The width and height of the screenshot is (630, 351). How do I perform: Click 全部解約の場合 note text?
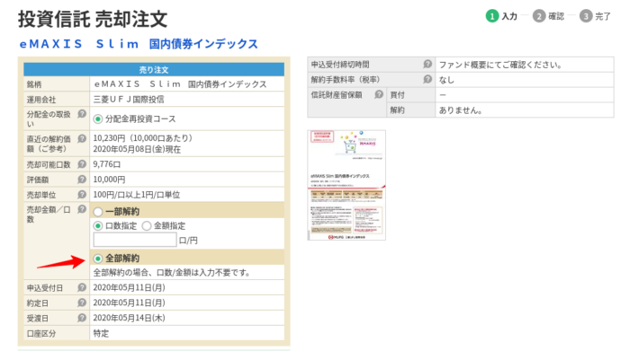tap(172, 273)
